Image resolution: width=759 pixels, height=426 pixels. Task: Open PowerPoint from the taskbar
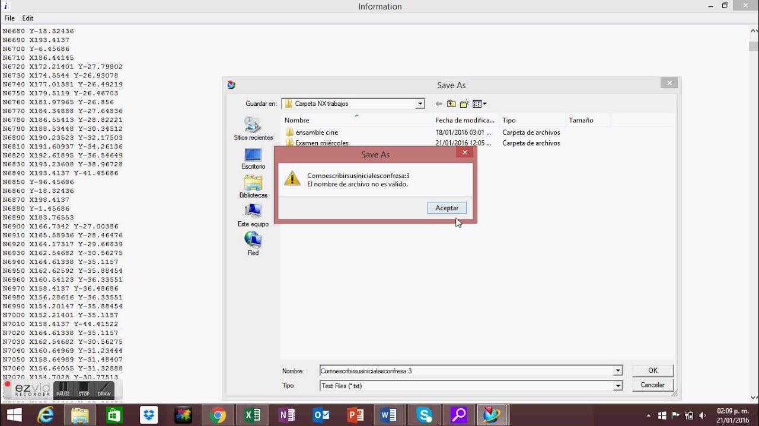point(355,415)
